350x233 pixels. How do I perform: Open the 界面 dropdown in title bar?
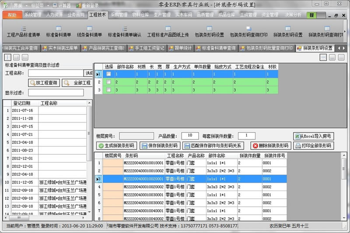coord(20,6)
